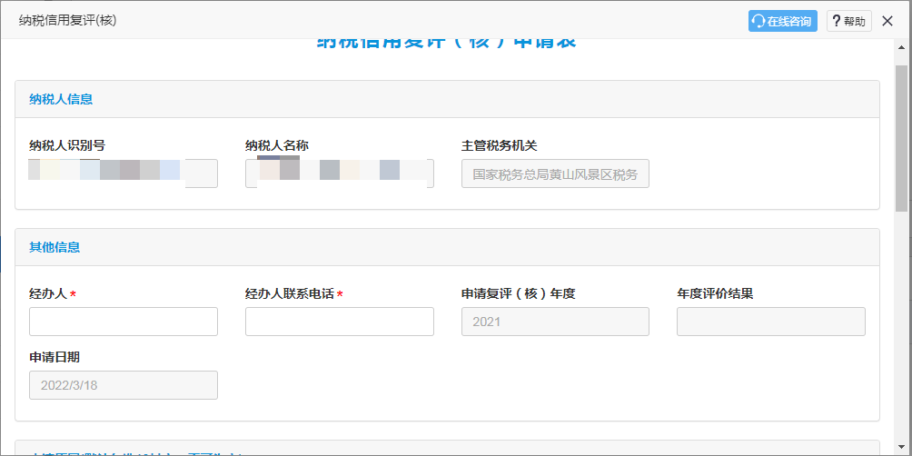
Task: Click the 纳税人名称 field
Action: pos(340,173)
